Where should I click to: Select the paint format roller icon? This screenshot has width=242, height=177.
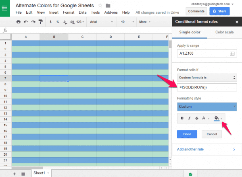coord(40,22)
